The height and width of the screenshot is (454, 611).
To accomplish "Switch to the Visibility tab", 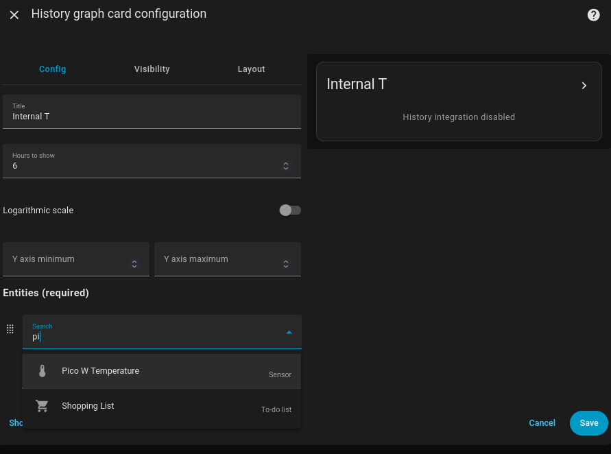I will click(152, 69).
